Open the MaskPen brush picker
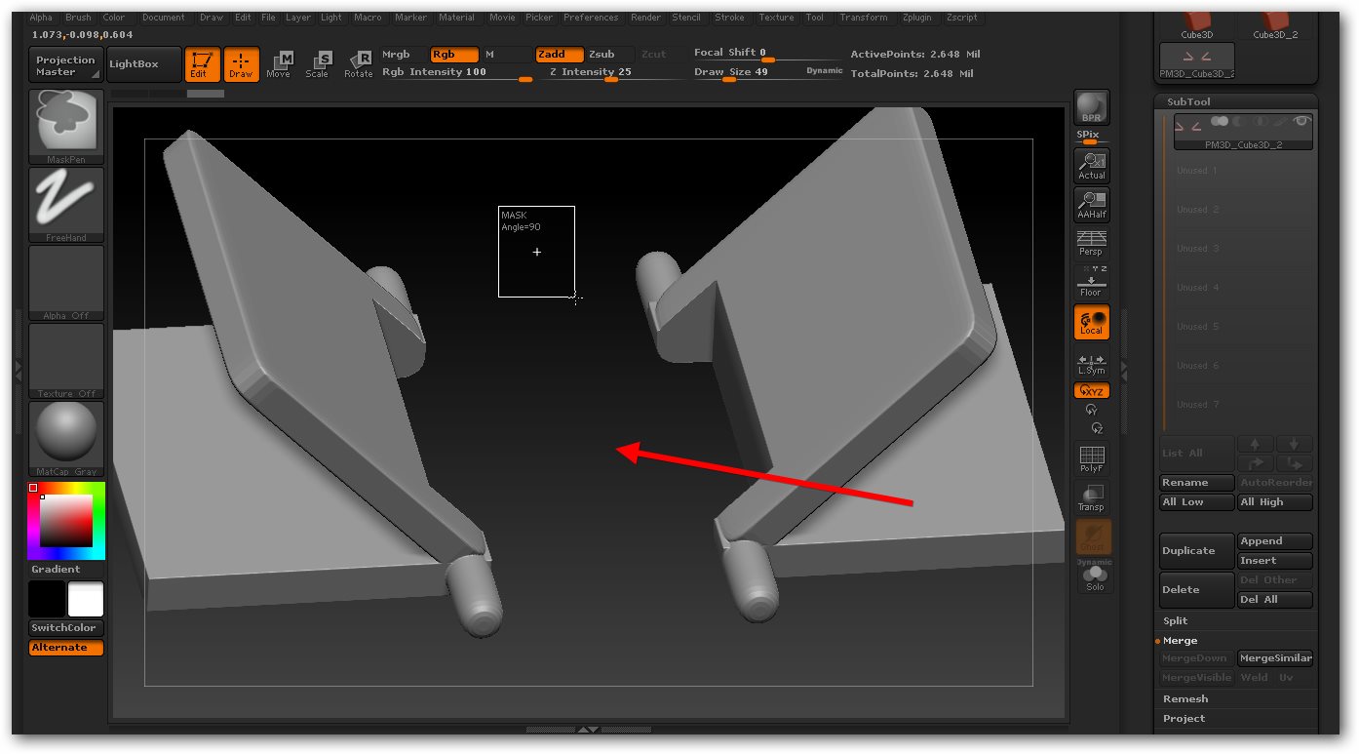The image size is (1359, 754). 66,127
